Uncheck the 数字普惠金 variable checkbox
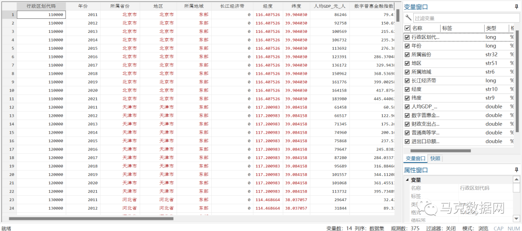522x231 pixels. (407, 115)
